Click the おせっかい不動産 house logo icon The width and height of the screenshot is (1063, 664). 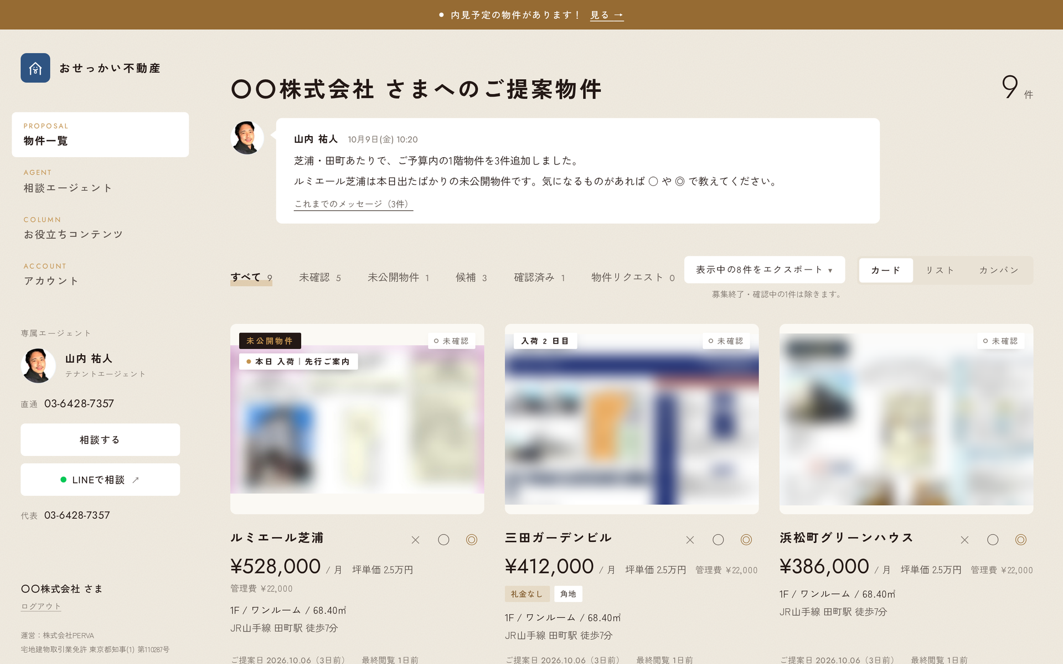[35, 68]
